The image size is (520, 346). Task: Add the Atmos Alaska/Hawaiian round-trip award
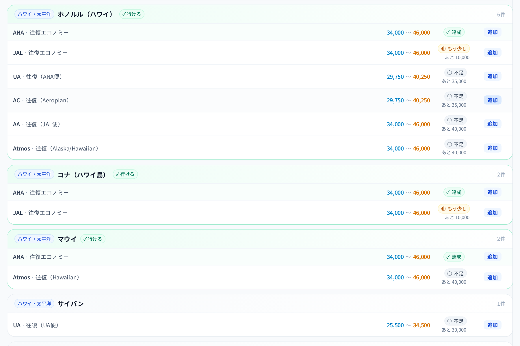pyautogui.click(x=492, y=148)
